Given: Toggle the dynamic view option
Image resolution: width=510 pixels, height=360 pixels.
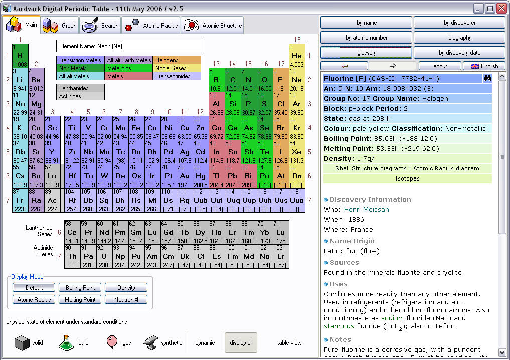Looking at the screenshot, I should (x=205, y=343).
